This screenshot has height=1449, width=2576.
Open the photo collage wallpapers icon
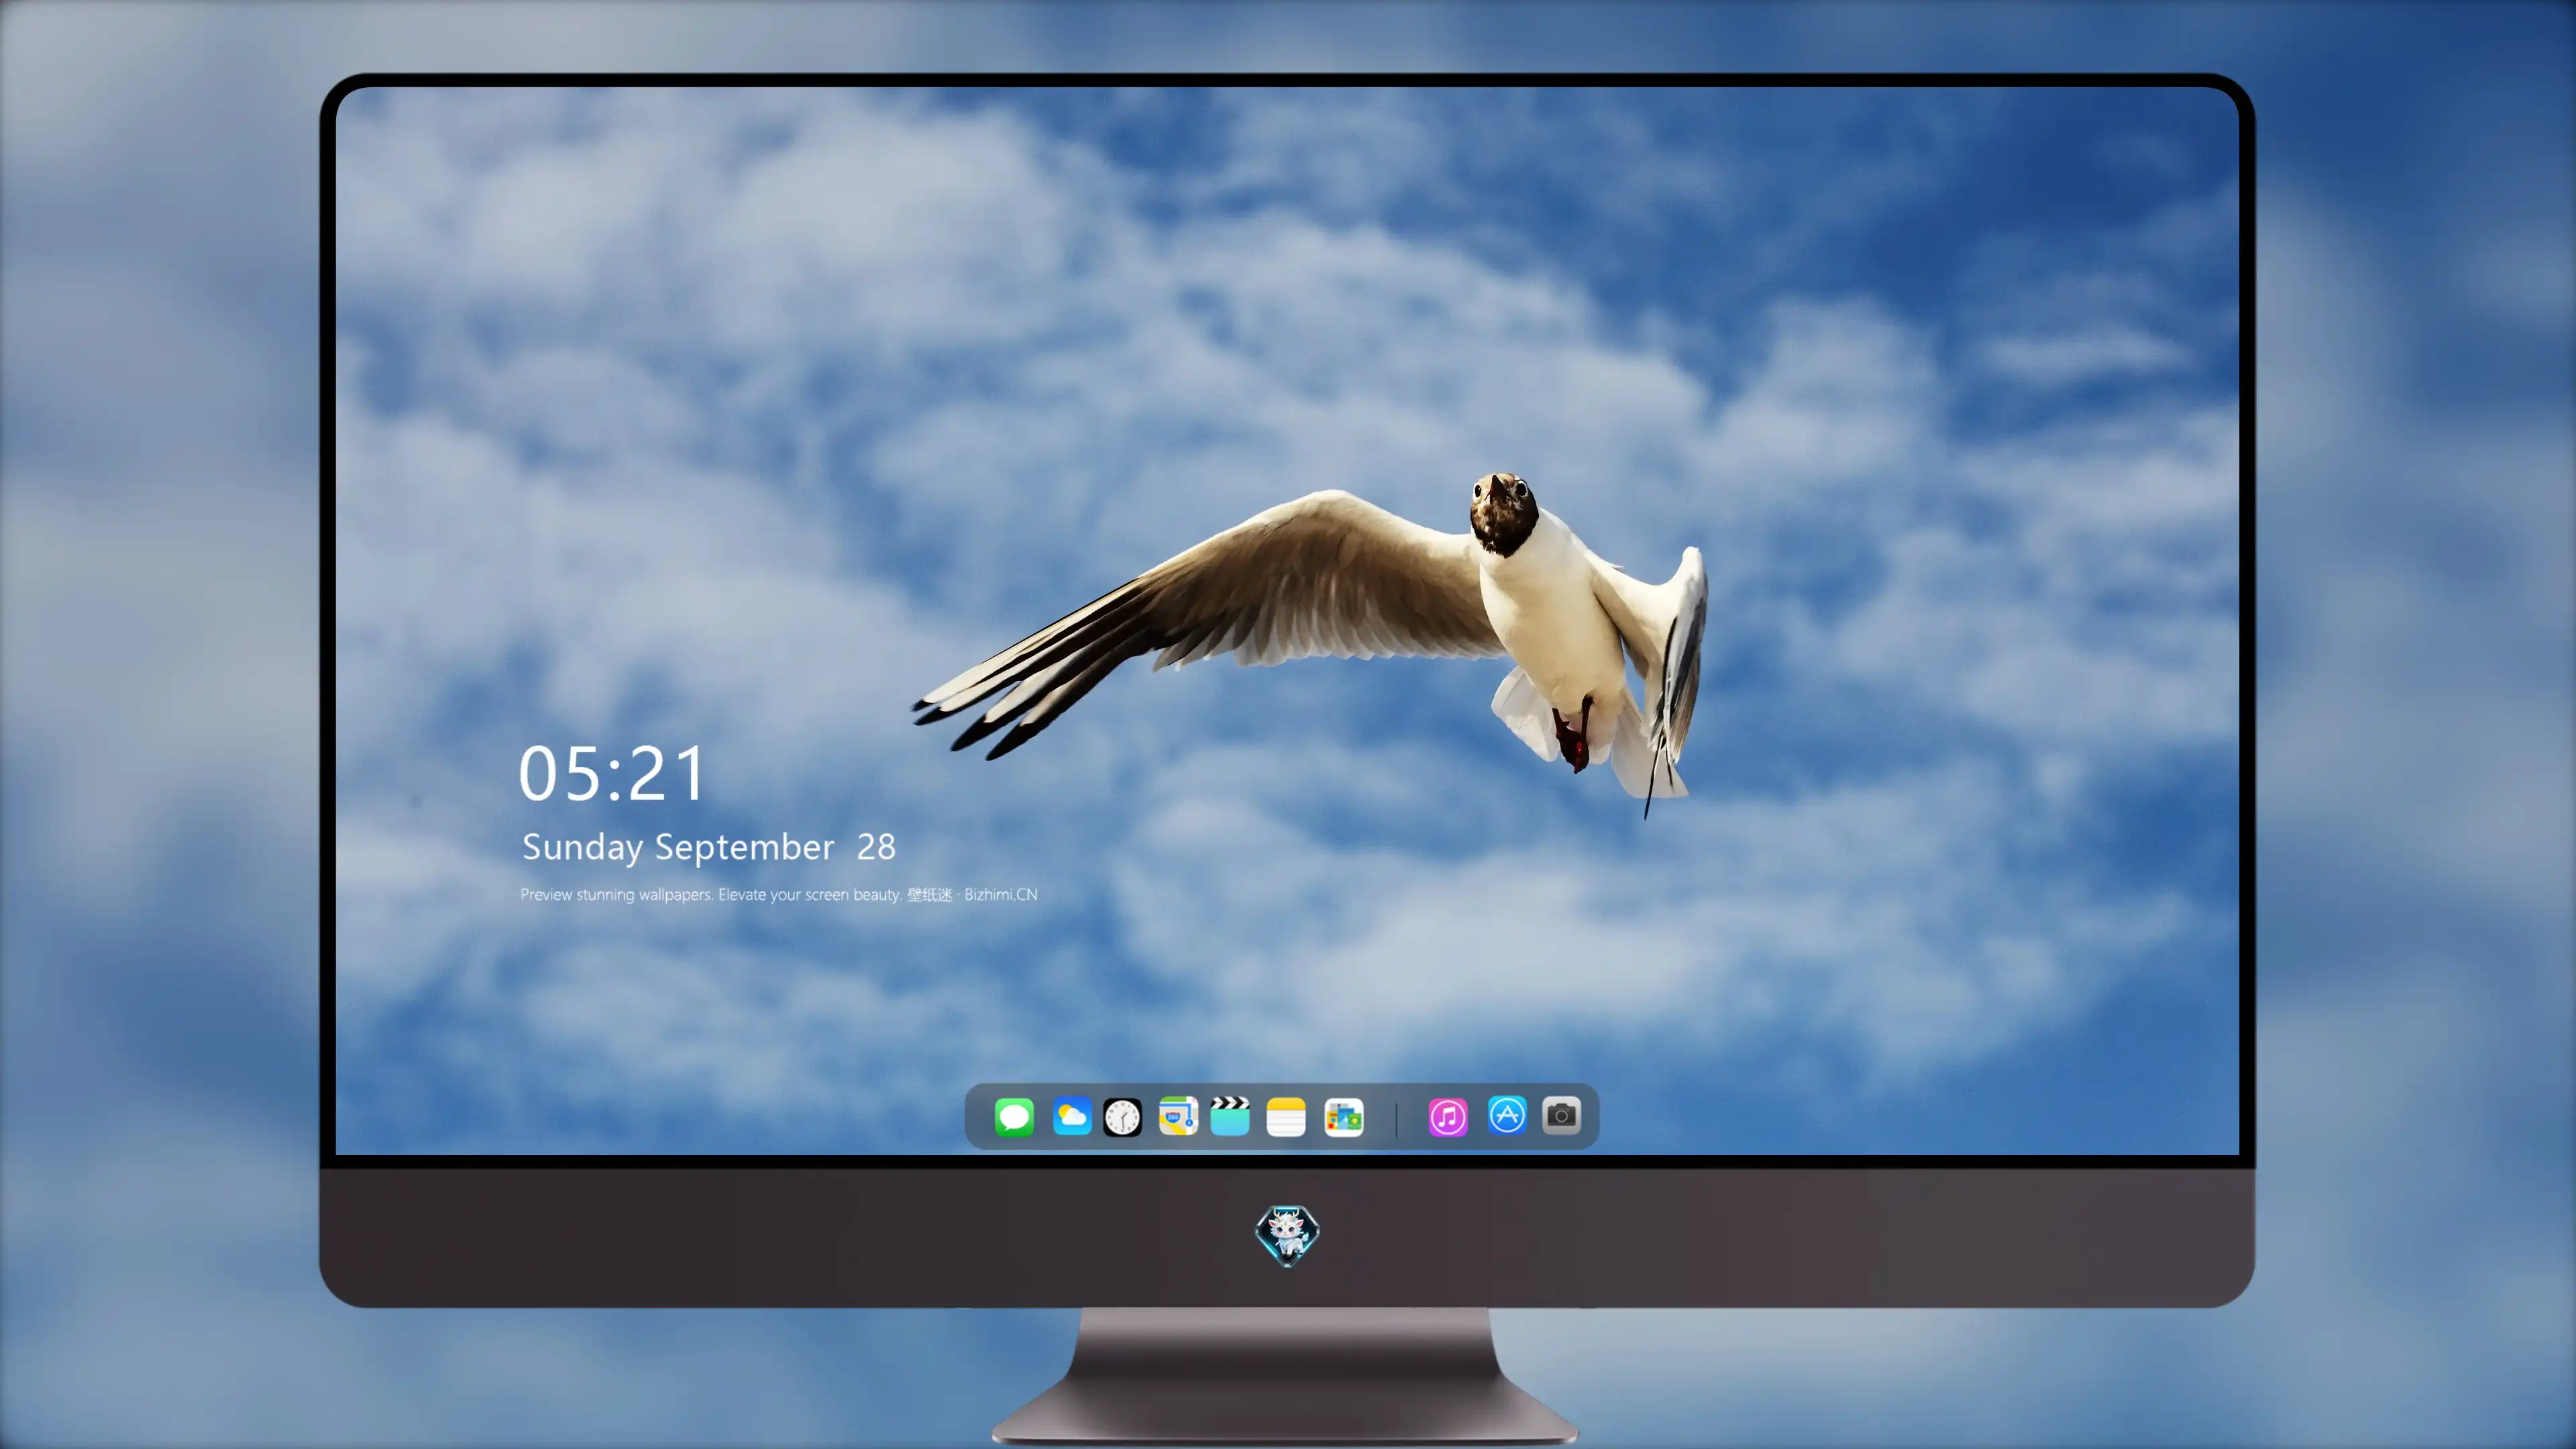1343,1117
